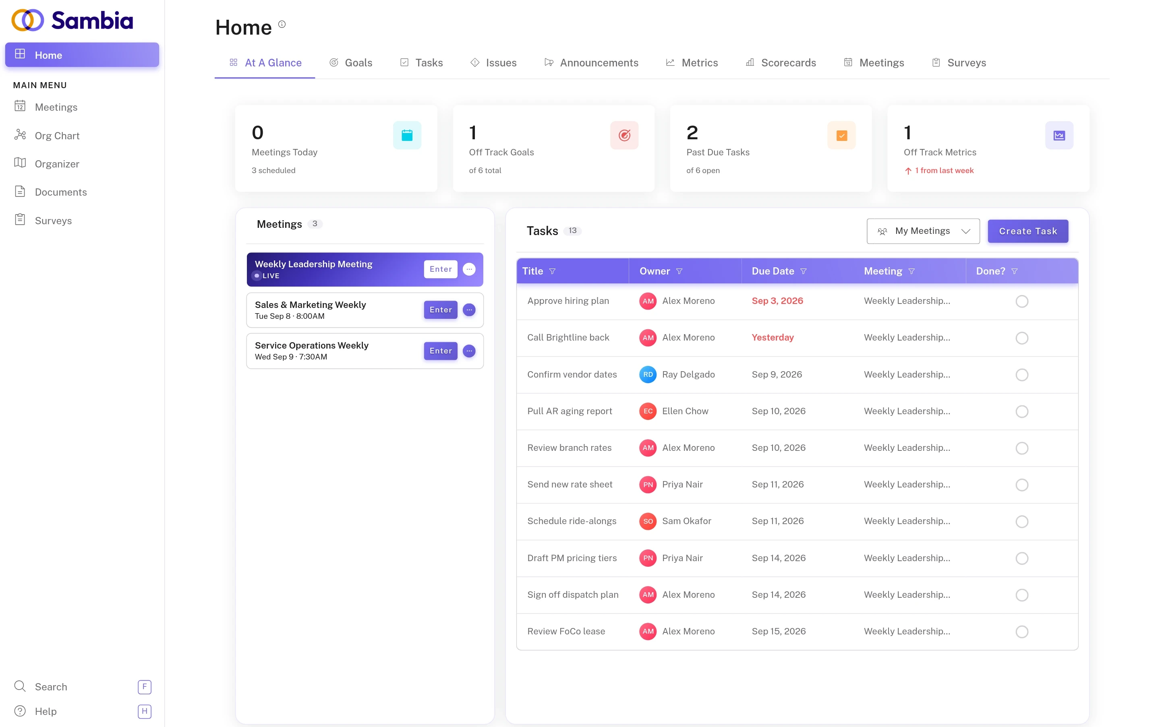Click Priya Nair avatar on Send new rate sheet

[648, 485]
